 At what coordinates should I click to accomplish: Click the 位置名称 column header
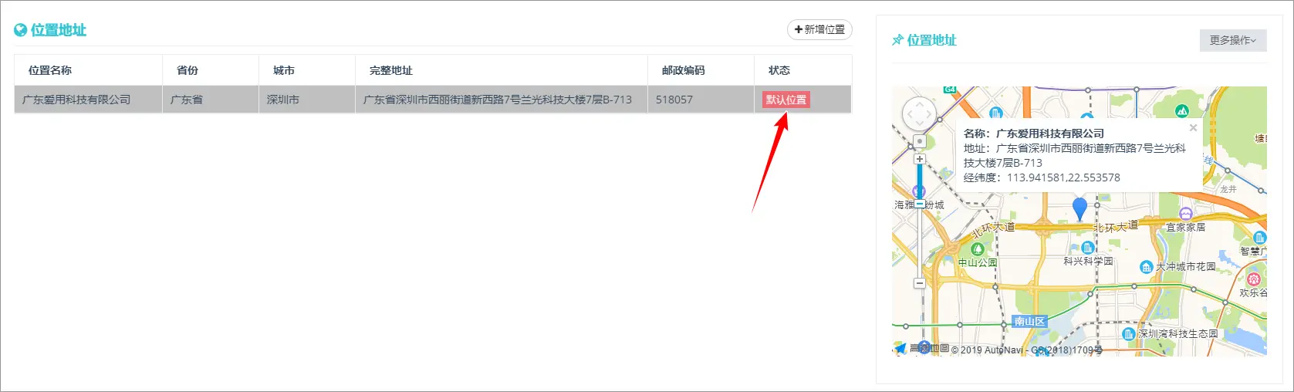click(50, 70)
